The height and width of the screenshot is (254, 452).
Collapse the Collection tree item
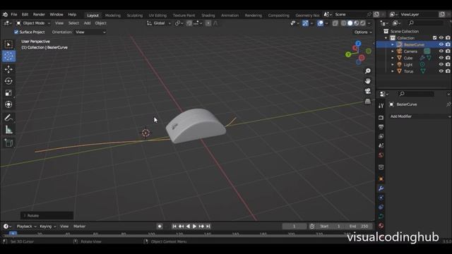click(386, 38)
